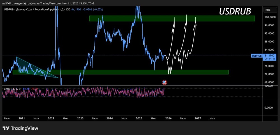This screenshot has width=280, height=135.
Task: Click the 0,0000 value on stochastic scale
Action: point(269,108)
